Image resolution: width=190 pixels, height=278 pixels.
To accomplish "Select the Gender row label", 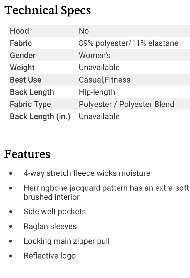I will click(23, 55).
